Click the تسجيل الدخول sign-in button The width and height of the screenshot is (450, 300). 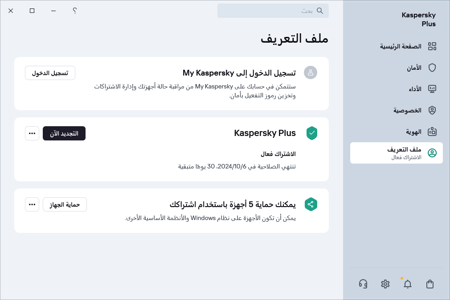point(50,73)
